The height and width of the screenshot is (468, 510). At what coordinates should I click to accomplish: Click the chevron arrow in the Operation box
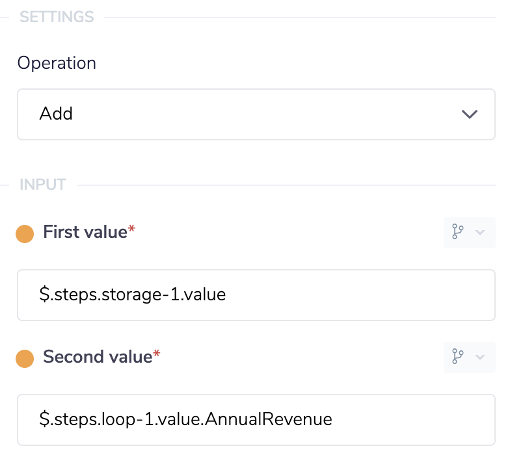click(469, 114)
